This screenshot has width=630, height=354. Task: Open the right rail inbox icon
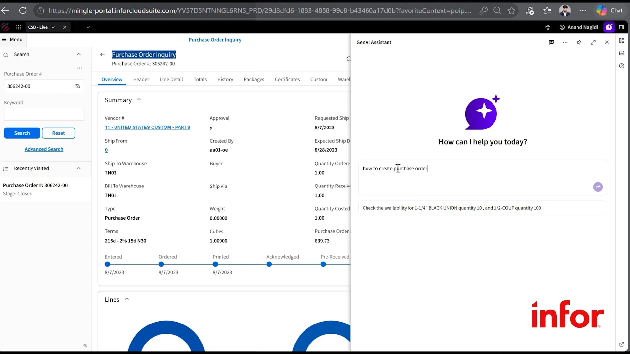[622, 53]
